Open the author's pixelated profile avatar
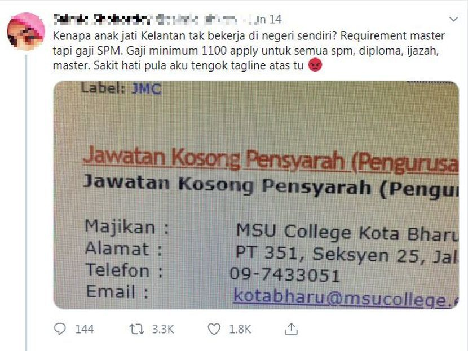 (x=26, y=31)
